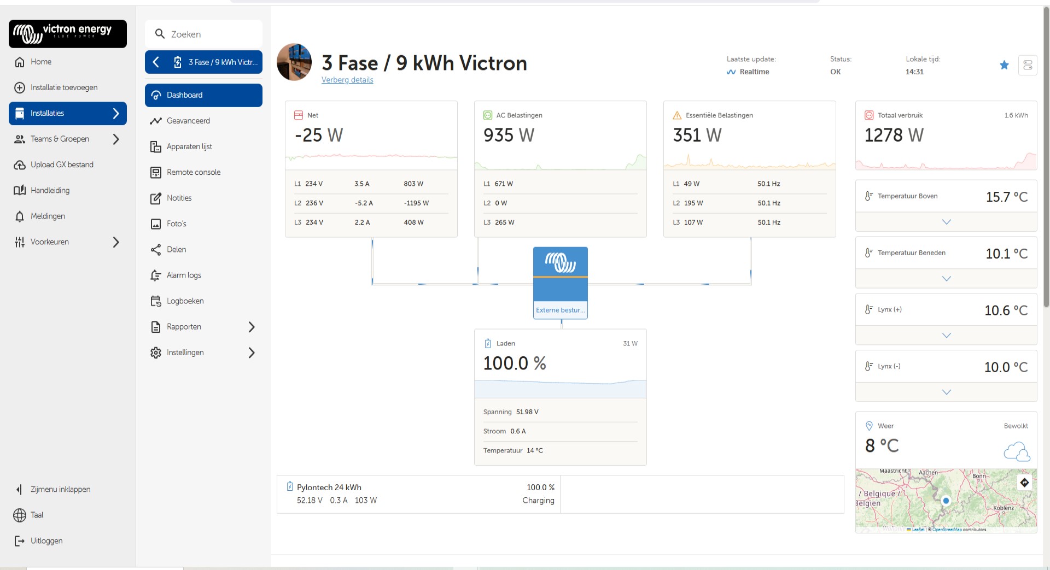
Task: Click the Externe bestur... label
Action: pos(561,310)
